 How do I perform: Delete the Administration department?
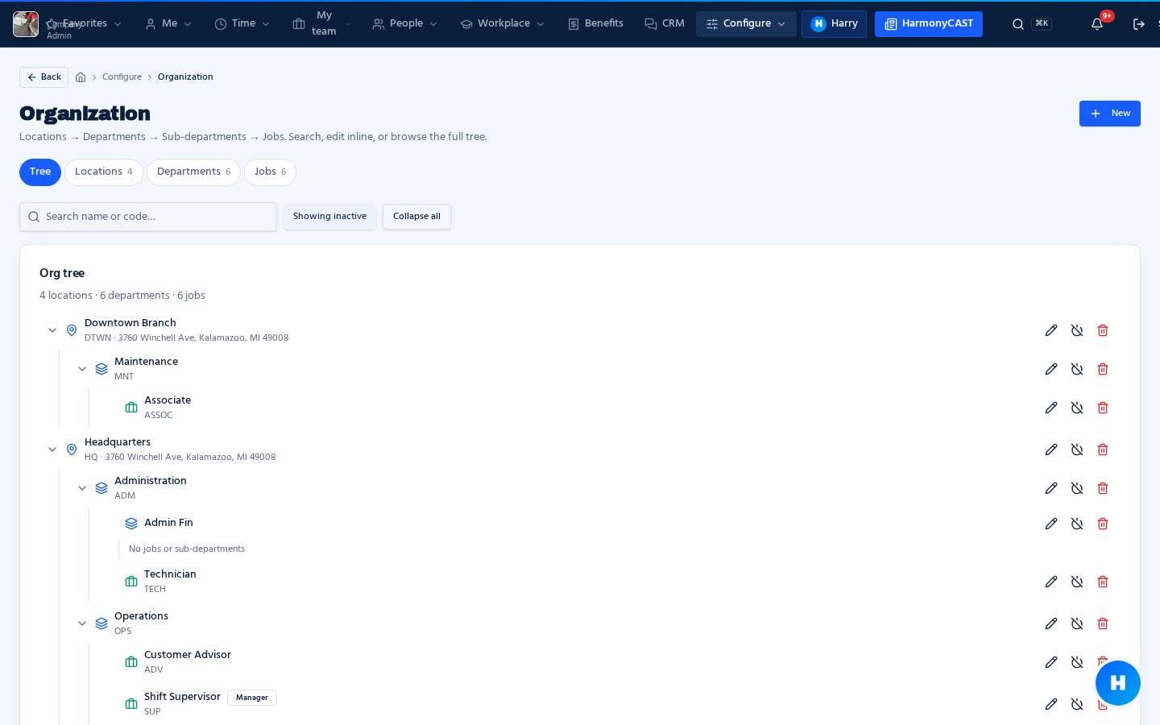1103,488
